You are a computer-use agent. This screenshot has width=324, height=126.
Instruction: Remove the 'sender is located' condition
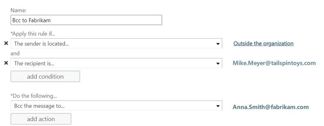(6, 43)
